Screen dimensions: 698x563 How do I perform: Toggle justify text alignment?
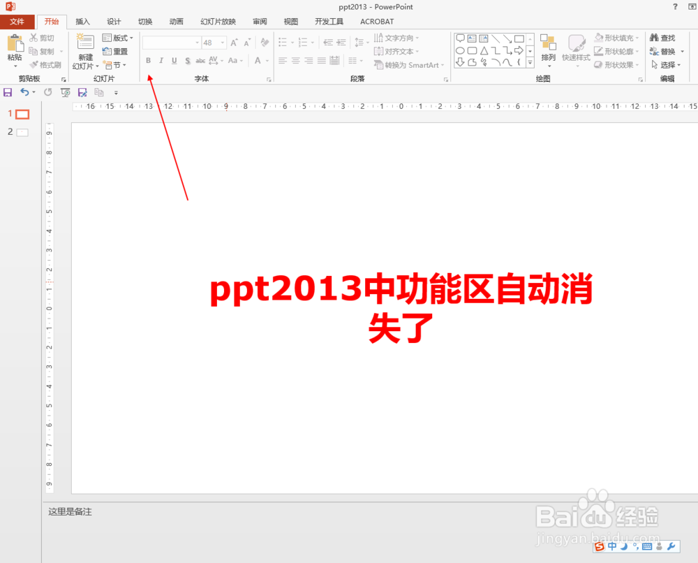pos(322,61)
